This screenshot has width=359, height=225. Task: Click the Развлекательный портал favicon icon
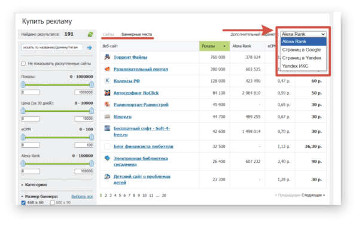107,69
